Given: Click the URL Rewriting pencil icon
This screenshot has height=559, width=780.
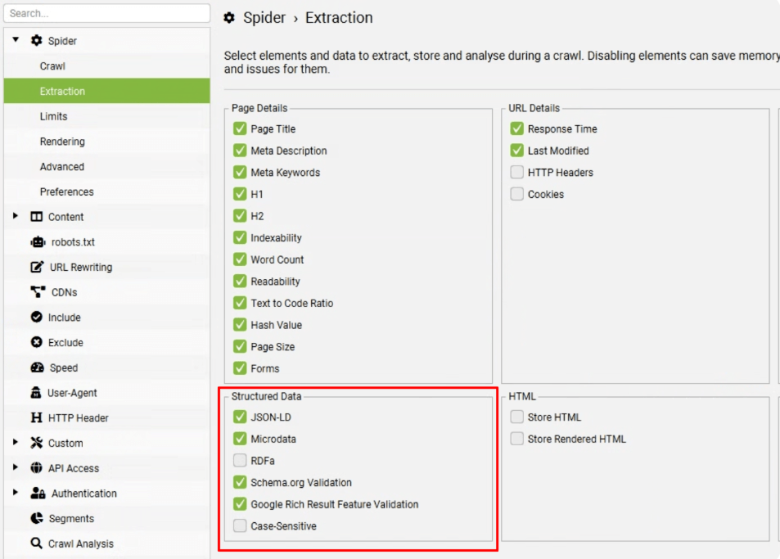Looking at the screenshot, I should point(37,267).
